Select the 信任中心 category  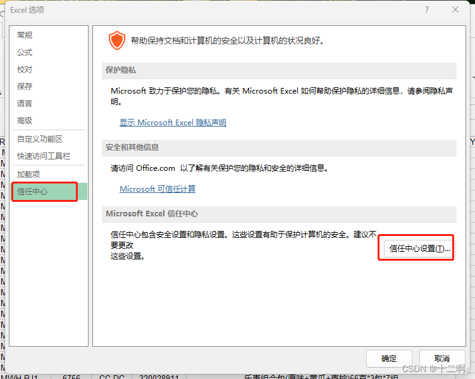click(49, 192)
